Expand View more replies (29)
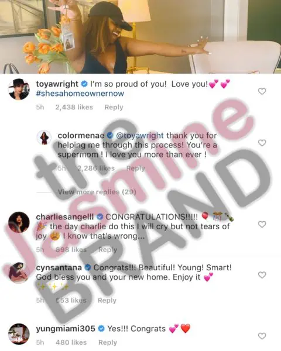281x351 pixels. 97,192
